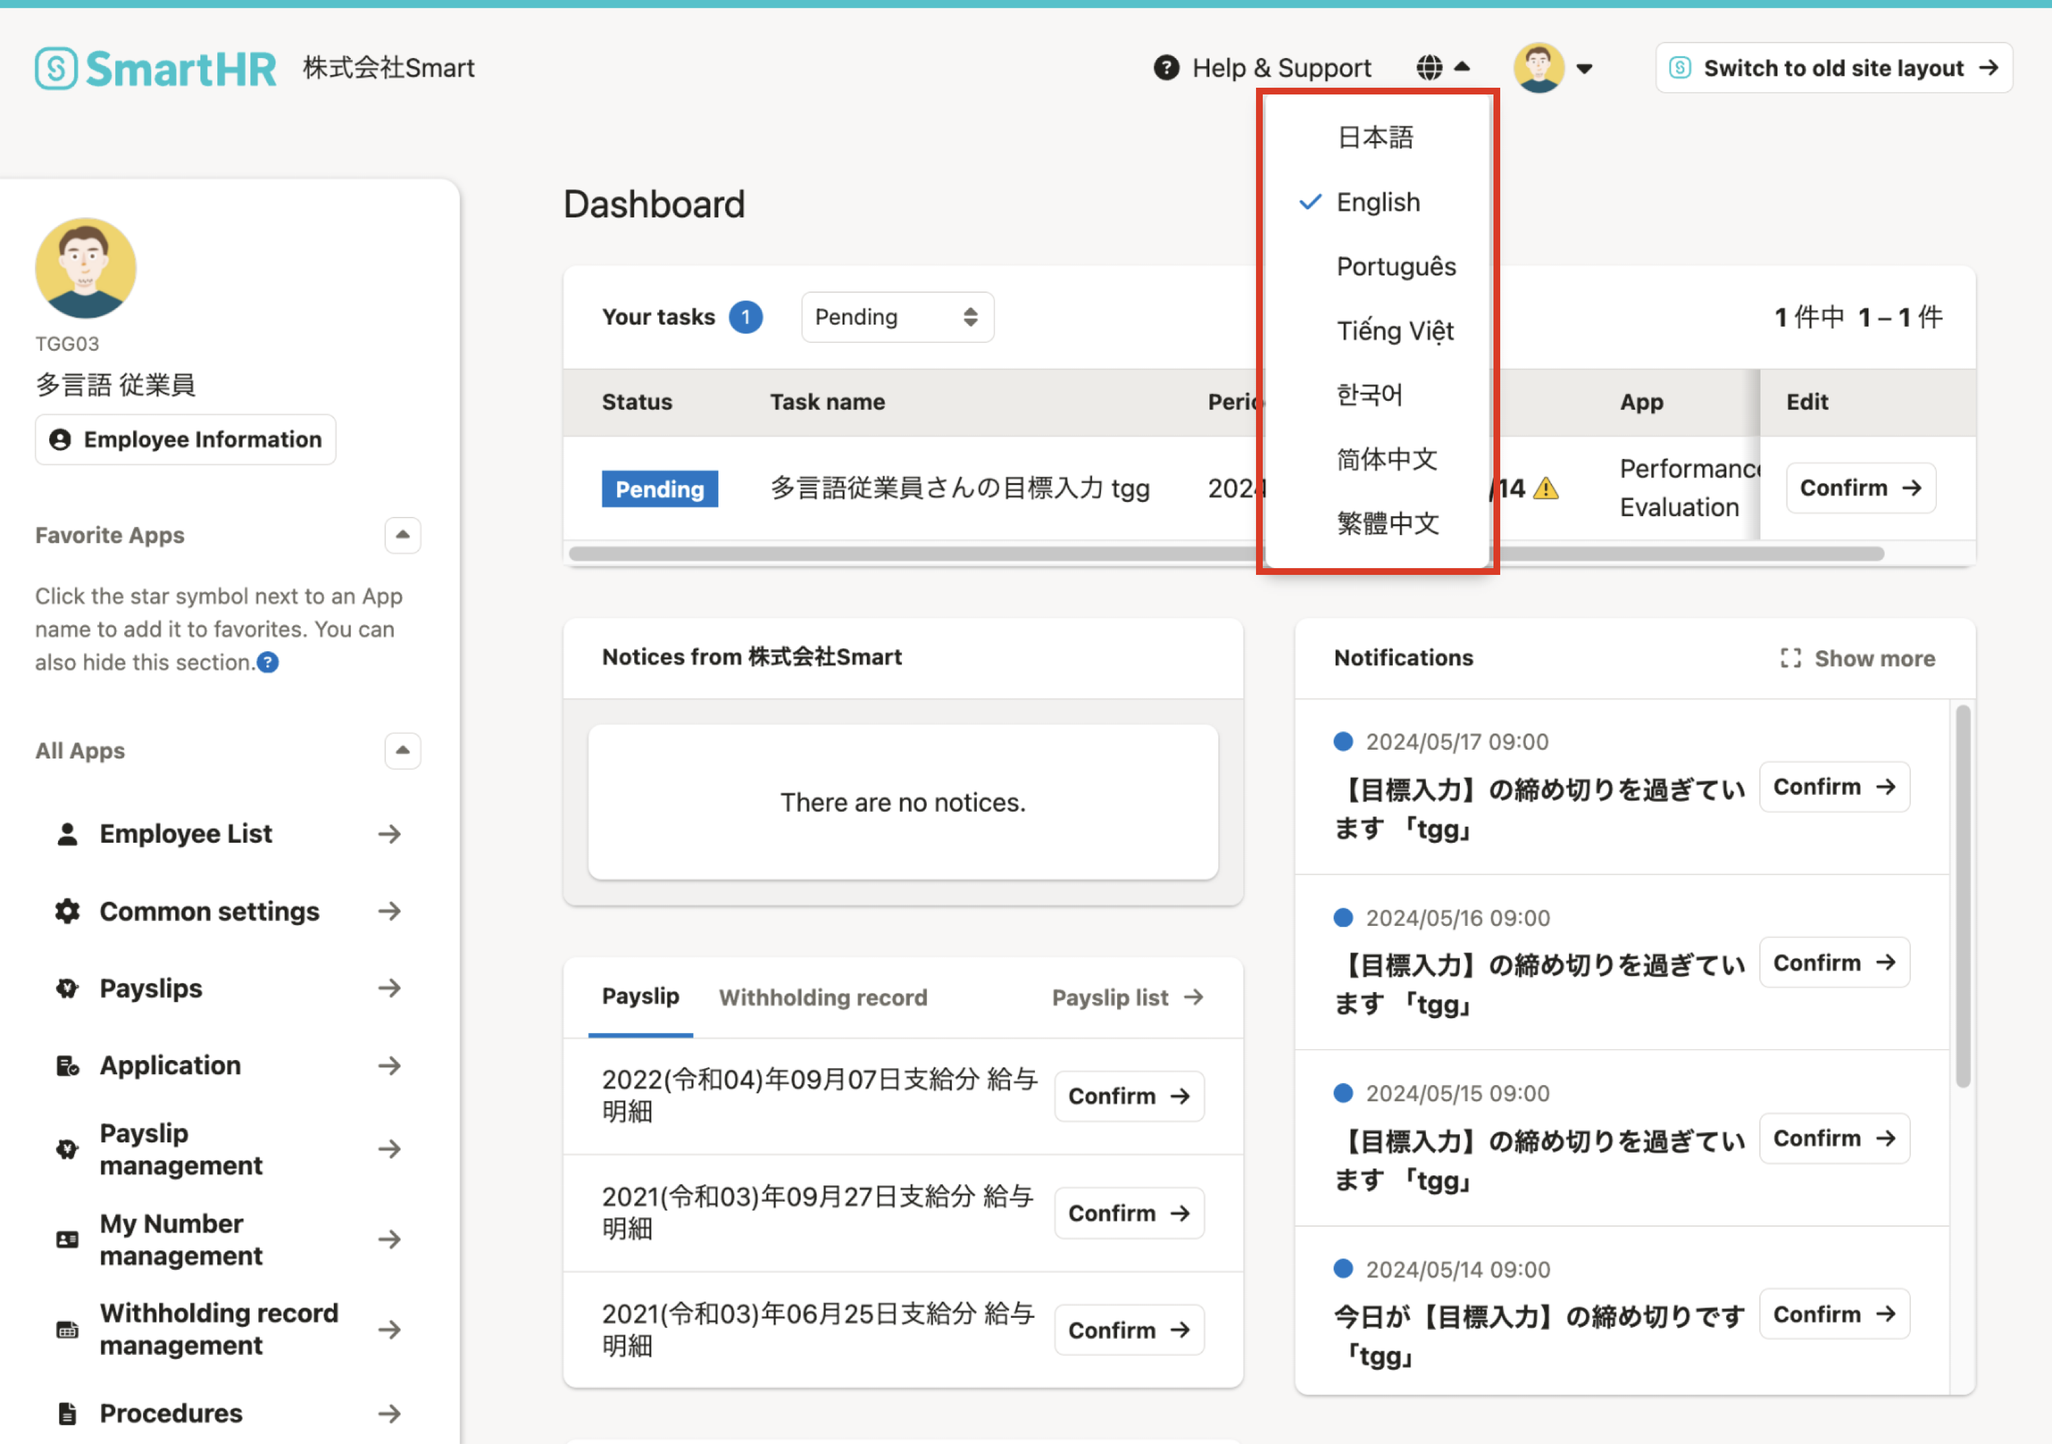Click the Payslips app icon
Viewport: 2052px width, 1444px height.
click(x=67, y=988)
